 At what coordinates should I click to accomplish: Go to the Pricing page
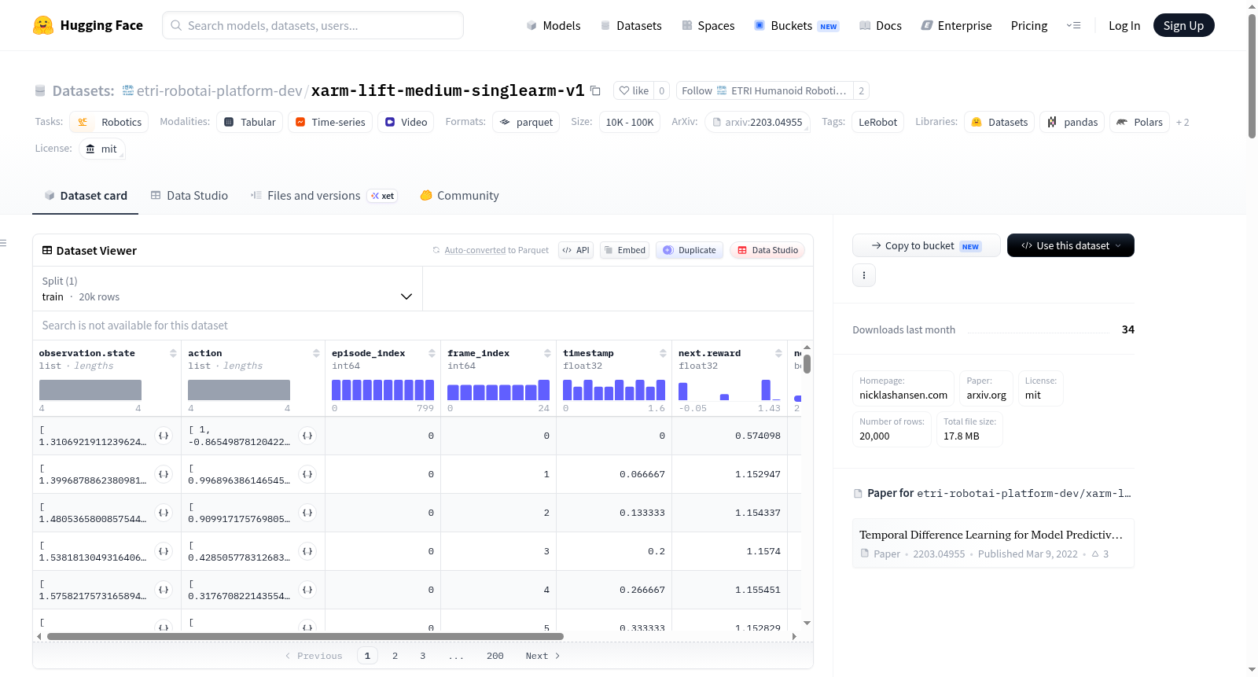click(x=1029, y=25)
